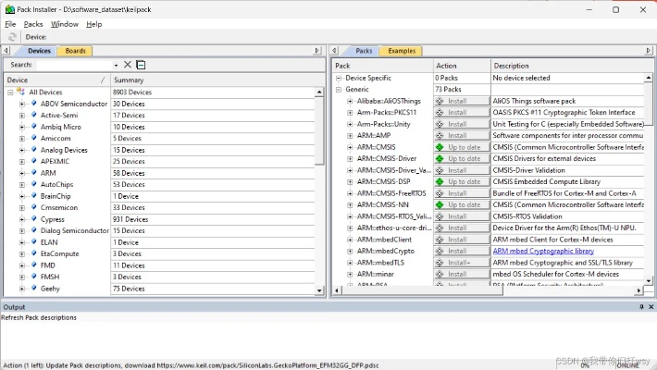Click the Pack Installer app icon in title bar
657x370 pixels.
(x=8, y=9)
